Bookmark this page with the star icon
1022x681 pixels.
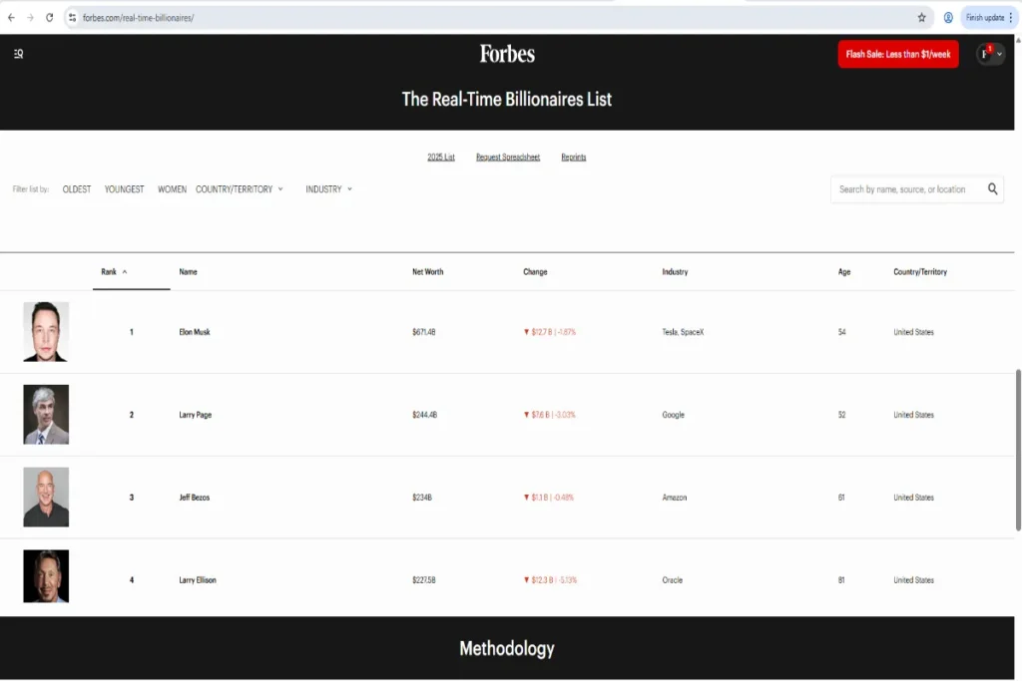[921, 17]
